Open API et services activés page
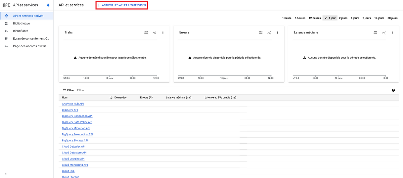The height and width of the screenshot is (178, 403). tap(28, 16)
